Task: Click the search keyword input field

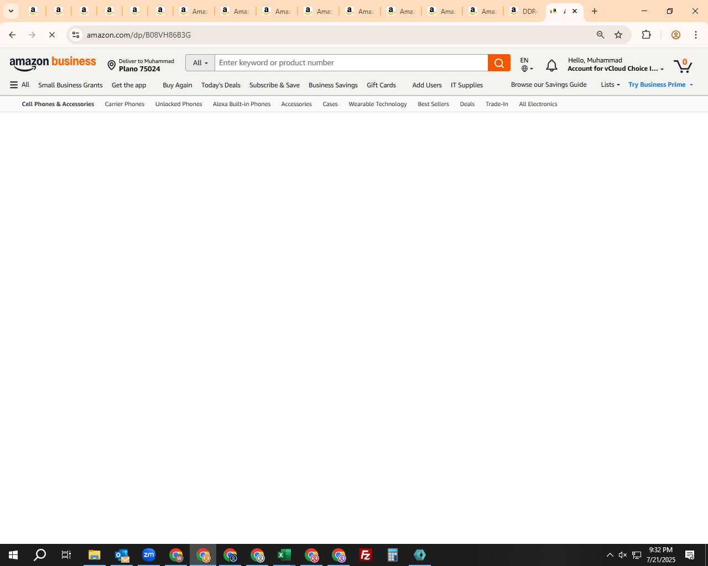Action: coord(351,63)
